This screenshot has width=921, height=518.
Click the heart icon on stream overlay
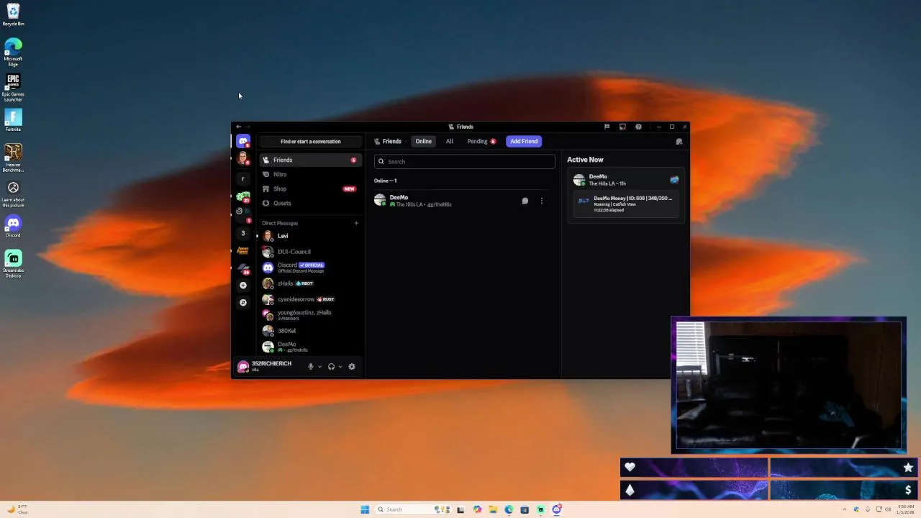coord(630,468)
